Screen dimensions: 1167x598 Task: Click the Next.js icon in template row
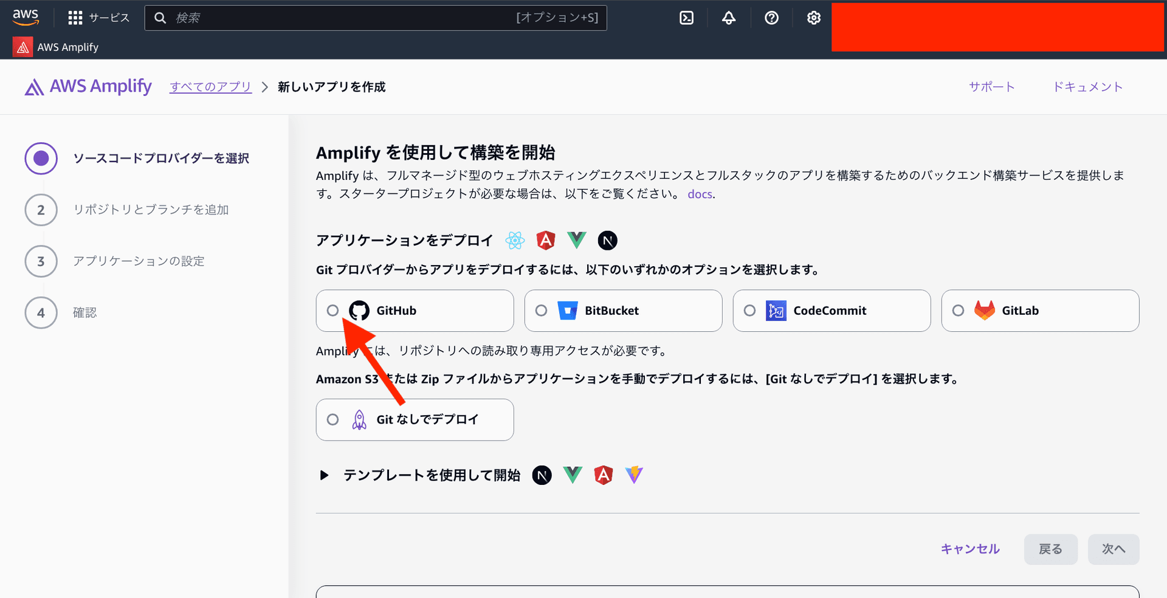coord(542,475)
